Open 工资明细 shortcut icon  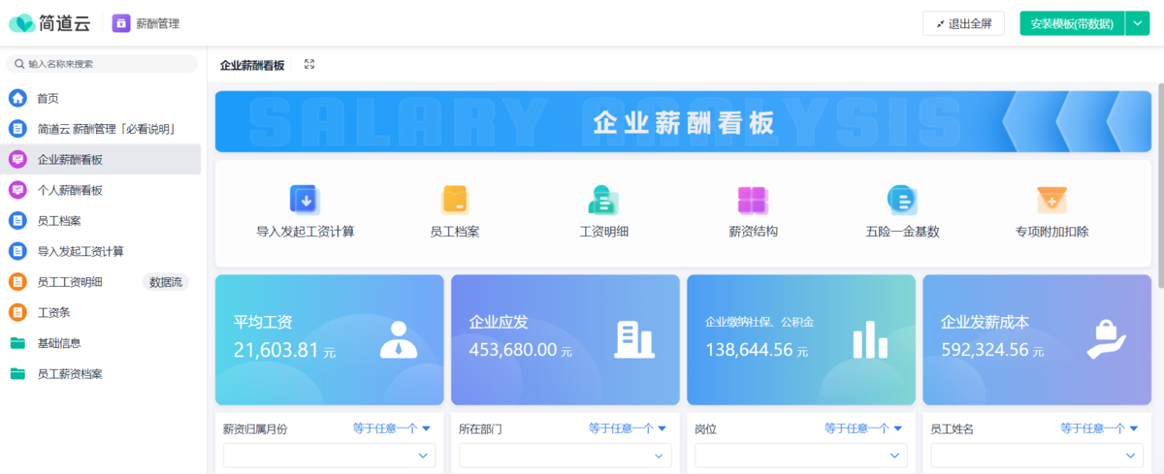coord(604,200)
